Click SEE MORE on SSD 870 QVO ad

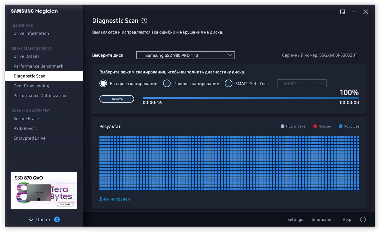click(65, 204)
